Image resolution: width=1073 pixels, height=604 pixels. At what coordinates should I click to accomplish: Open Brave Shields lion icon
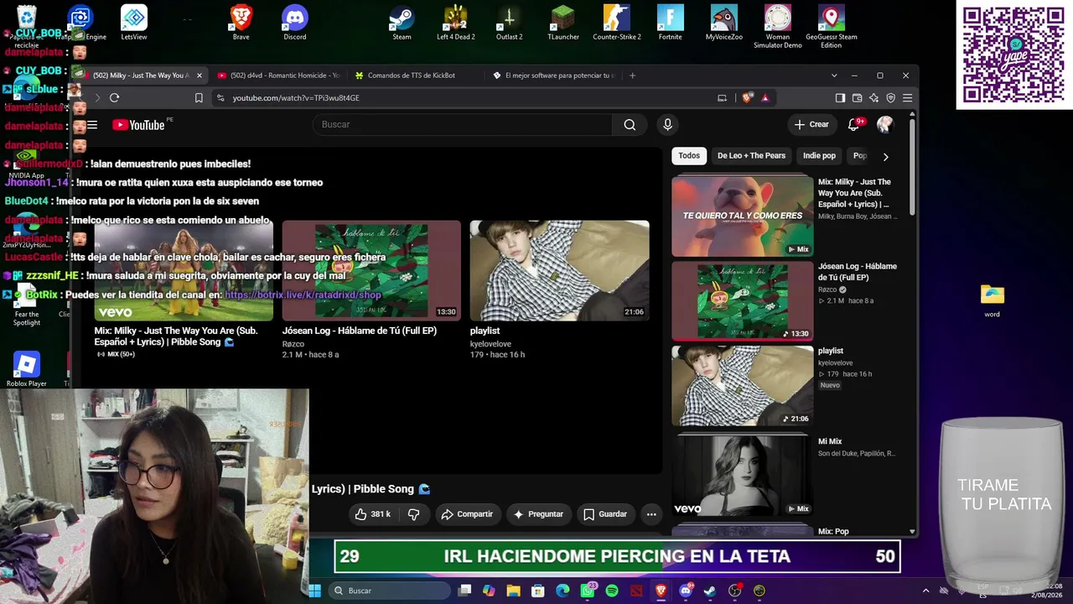(747, 98)
